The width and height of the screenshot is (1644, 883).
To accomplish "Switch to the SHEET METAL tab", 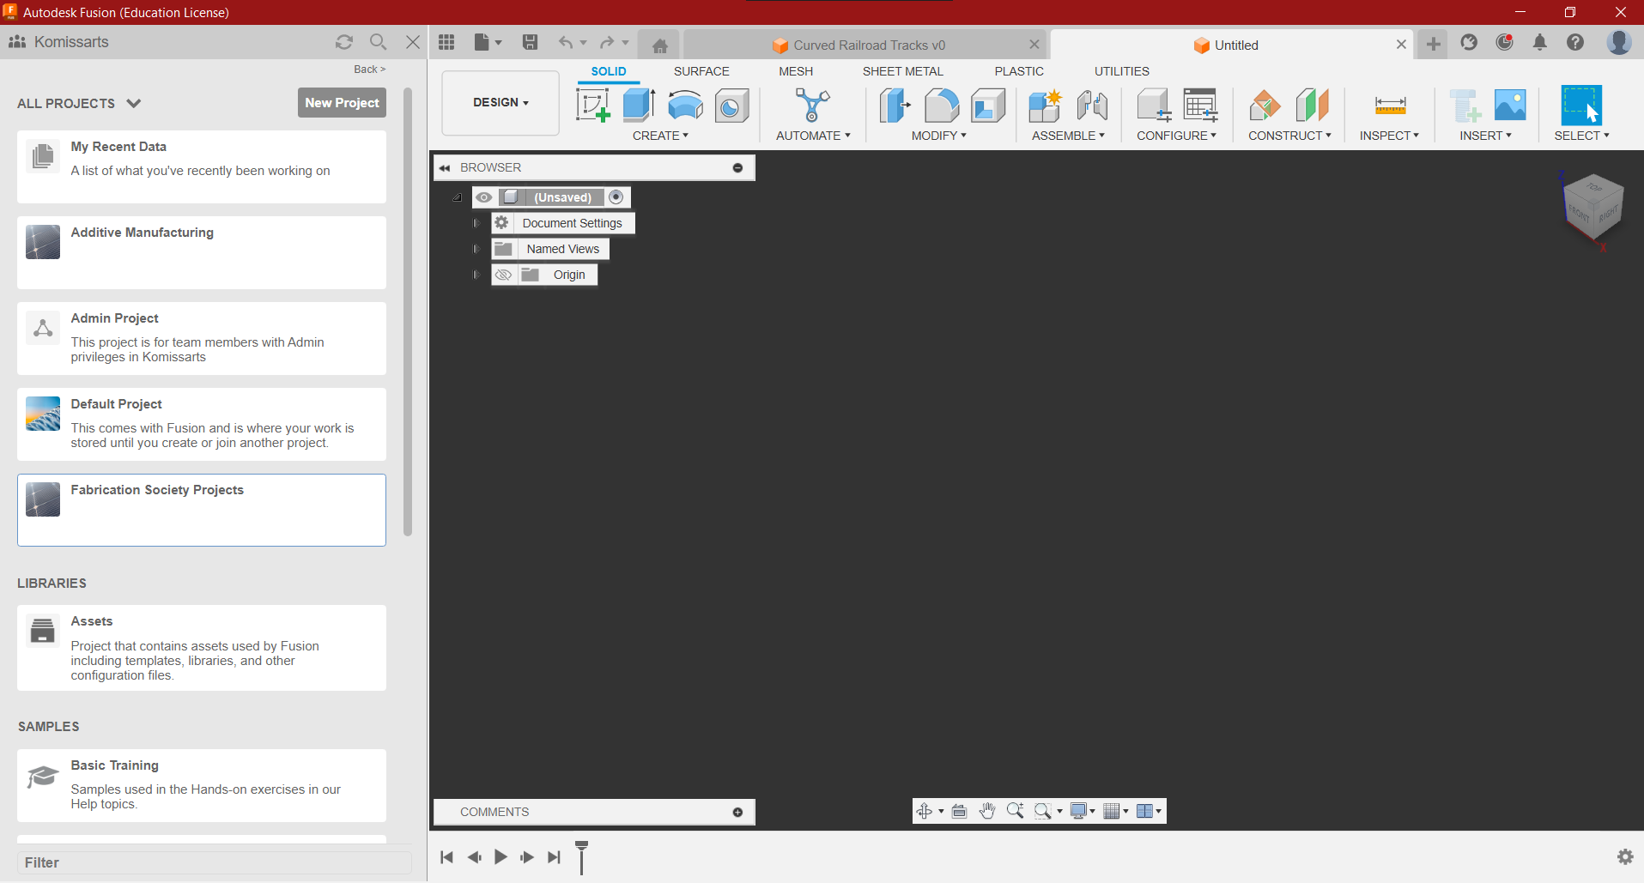I will tap(902, 71).
